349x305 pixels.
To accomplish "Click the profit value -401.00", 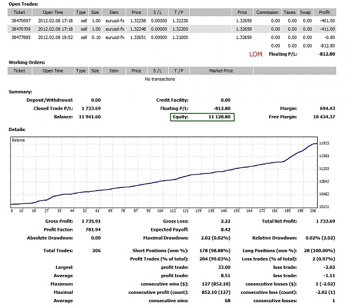I will 327,21.
